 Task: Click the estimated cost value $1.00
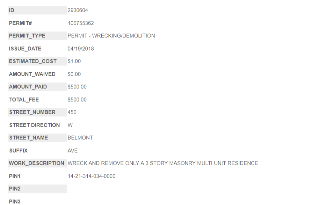pyautogui.click(x=74, y=61)
